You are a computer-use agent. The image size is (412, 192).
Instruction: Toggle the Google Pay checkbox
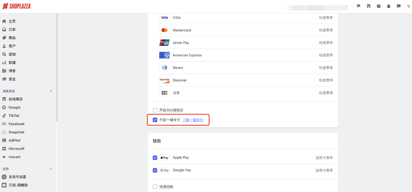coord(155,170)
